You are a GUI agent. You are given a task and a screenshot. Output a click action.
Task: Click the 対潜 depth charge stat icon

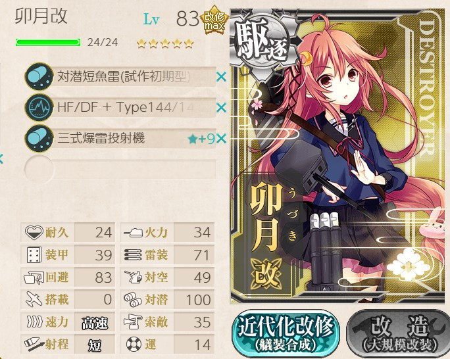(133, 299)
